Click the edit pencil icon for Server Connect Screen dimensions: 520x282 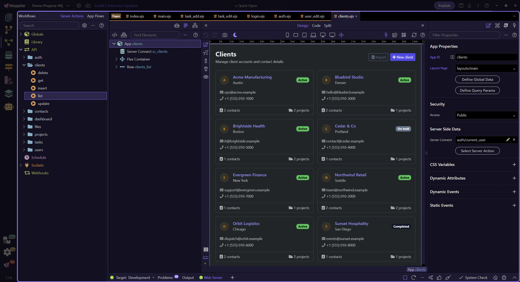pyautogui.click(x=508, y=140)
